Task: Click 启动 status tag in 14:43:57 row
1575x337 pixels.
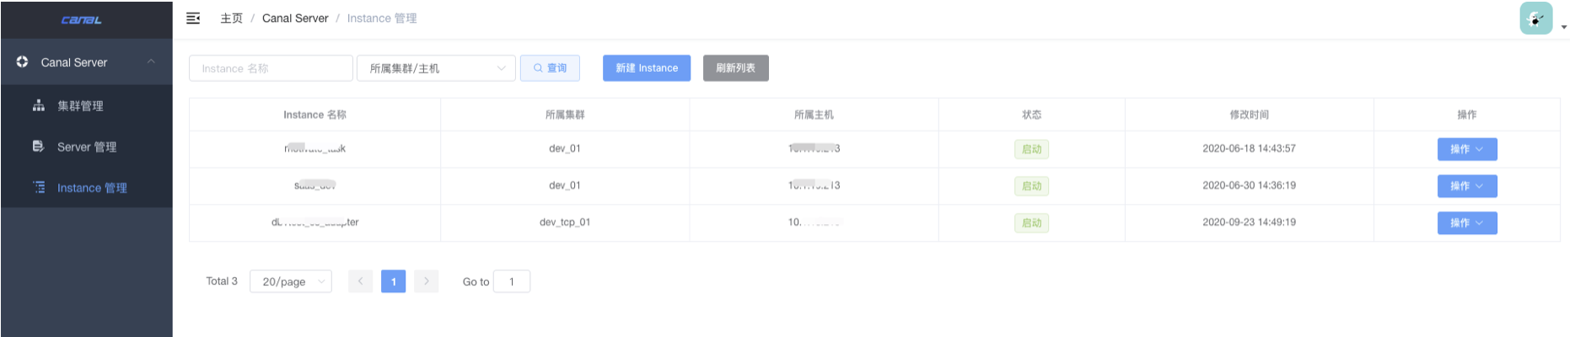Action: [1031, 149]
